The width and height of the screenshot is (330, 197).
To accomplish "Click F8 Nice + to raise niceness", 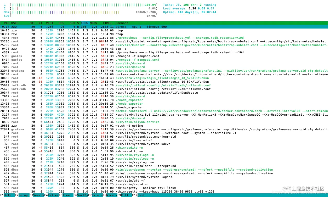I will (110, 195).
